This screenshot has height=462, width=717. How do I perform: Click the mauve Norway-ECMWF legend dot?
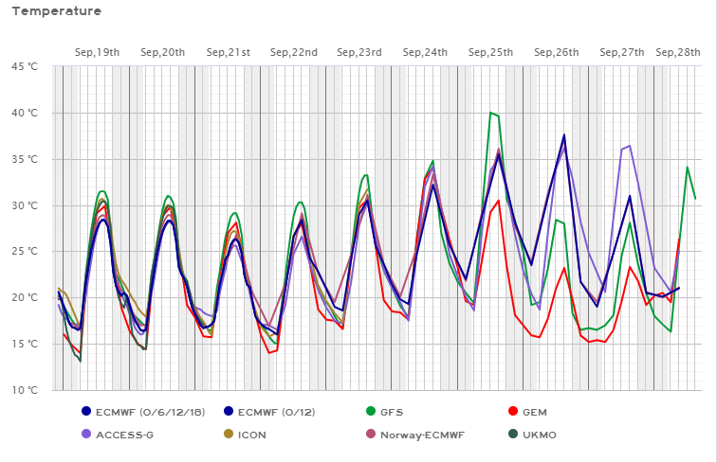[x=371, y=434]
